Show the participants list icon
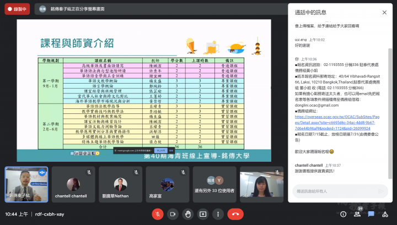 tap(357, 215)
